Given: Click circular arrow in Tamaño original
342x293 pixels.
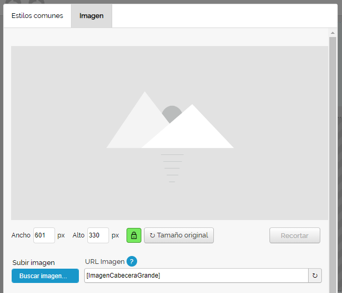Looking at the screenshot, I should (152, 235).
